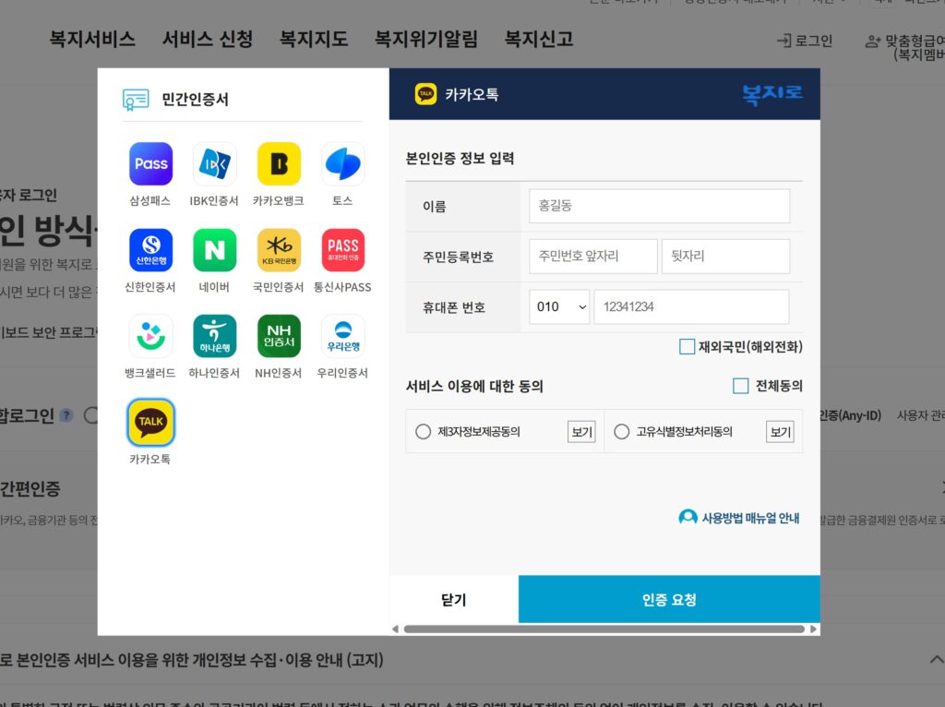The image size is (945, 707).
Task: Open the 복지지도 menu
Action: (314, 39)
